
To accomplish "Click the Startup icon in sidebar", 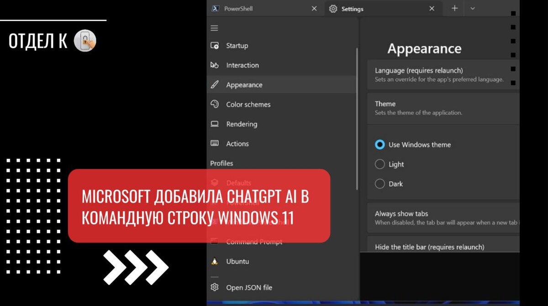I will click(x=215, y=45).
